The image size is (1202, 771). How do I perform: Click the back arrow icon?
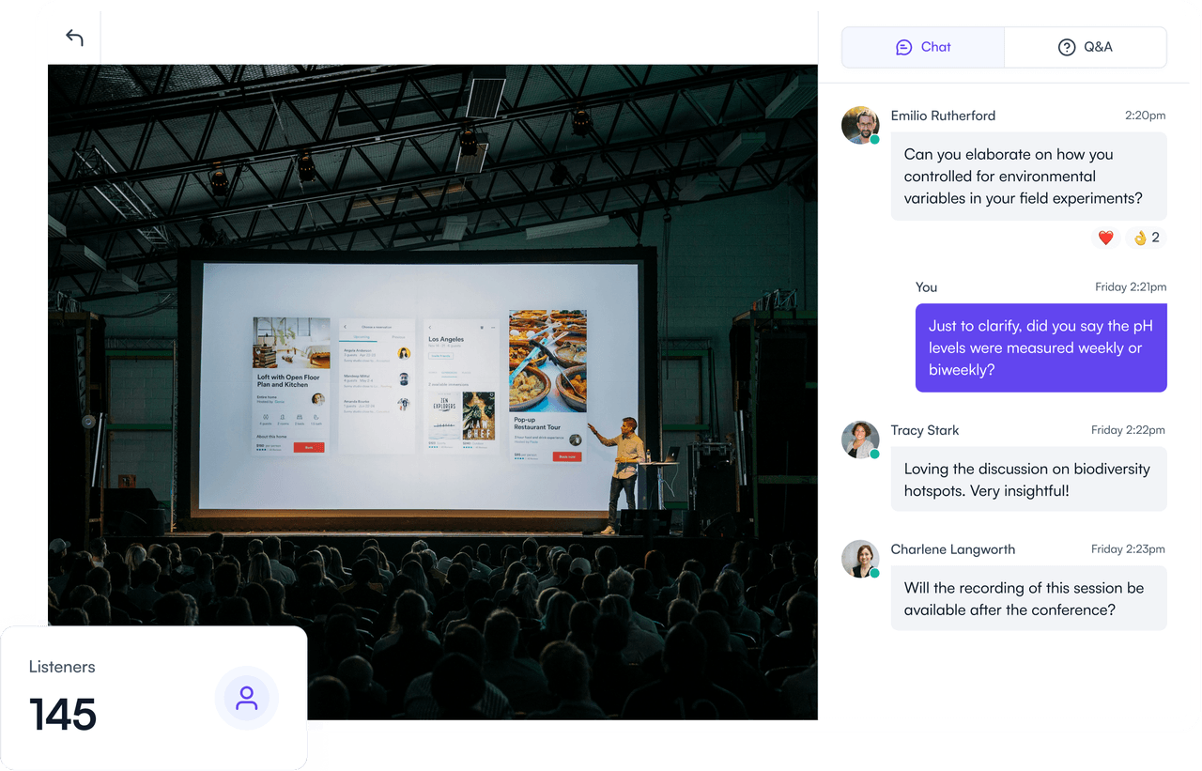(74, 38)
